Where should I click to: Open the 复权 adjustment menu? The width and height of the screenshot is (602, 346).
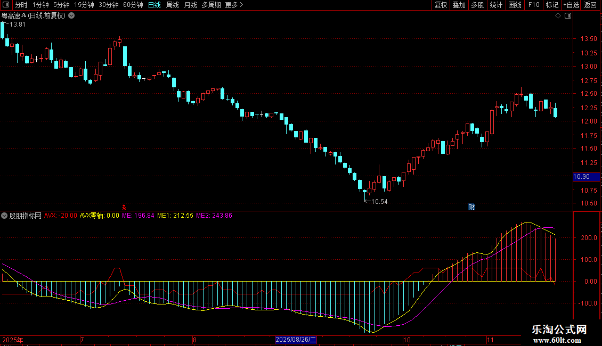(441, 5)
